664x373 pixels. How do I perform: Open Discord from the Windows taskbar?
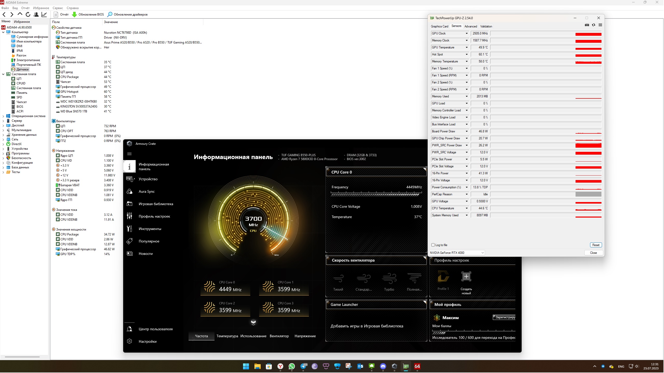pyautogui.click(x=383, y=366)
